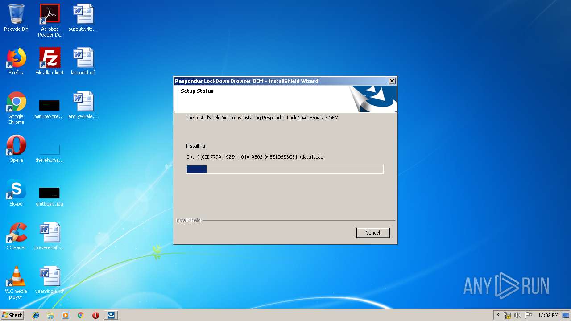
Task: Open the network status tray icon
Action: point(507,315)
